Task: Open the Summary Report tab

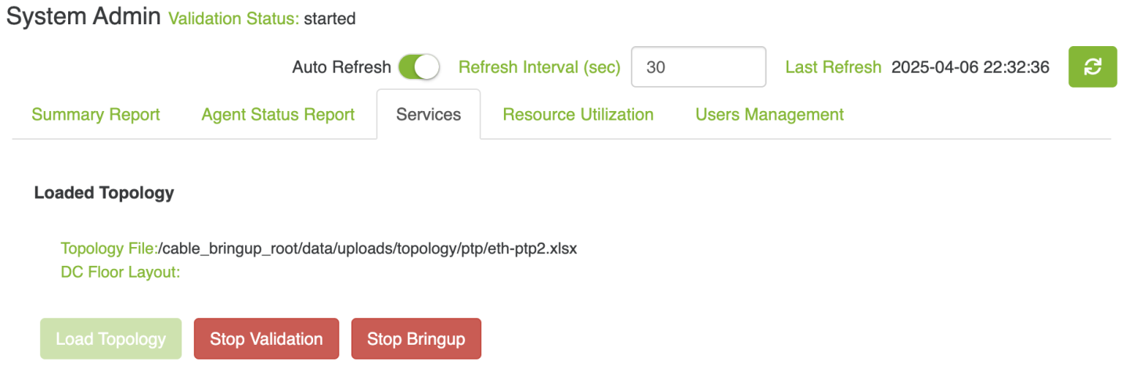Action: 95,115
